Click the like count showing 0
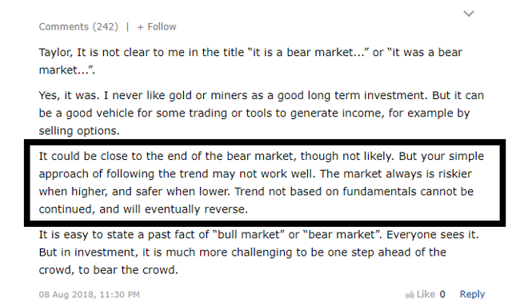 442,294
